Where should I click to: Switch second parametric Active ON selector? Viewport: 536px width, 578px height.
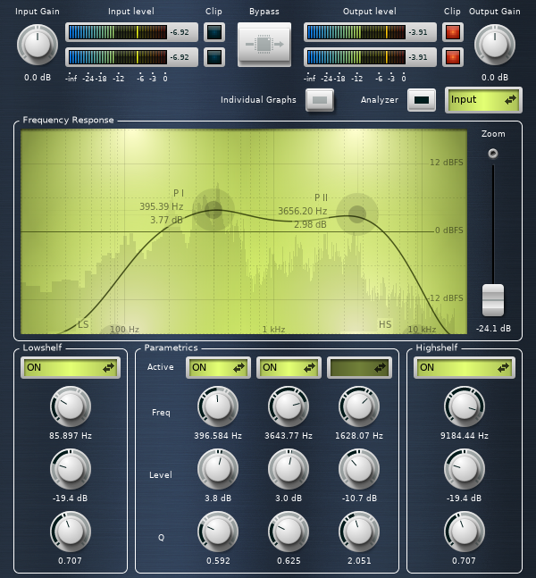point(289,367)
